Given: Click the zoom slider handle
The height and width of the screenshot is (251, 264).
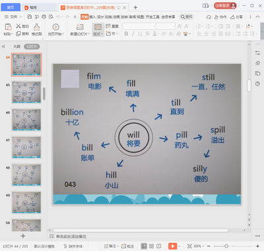Looking at the screenshot, I should coord(226,246).
